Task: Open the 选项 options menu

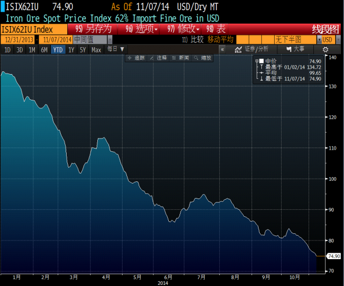Action: pos(142,29)
